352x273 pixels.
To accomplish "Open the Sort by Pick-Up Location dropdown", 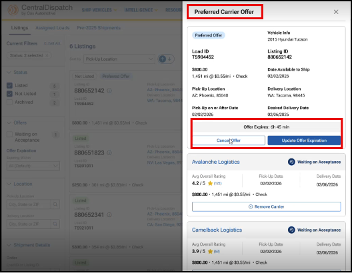I will 119,59.
